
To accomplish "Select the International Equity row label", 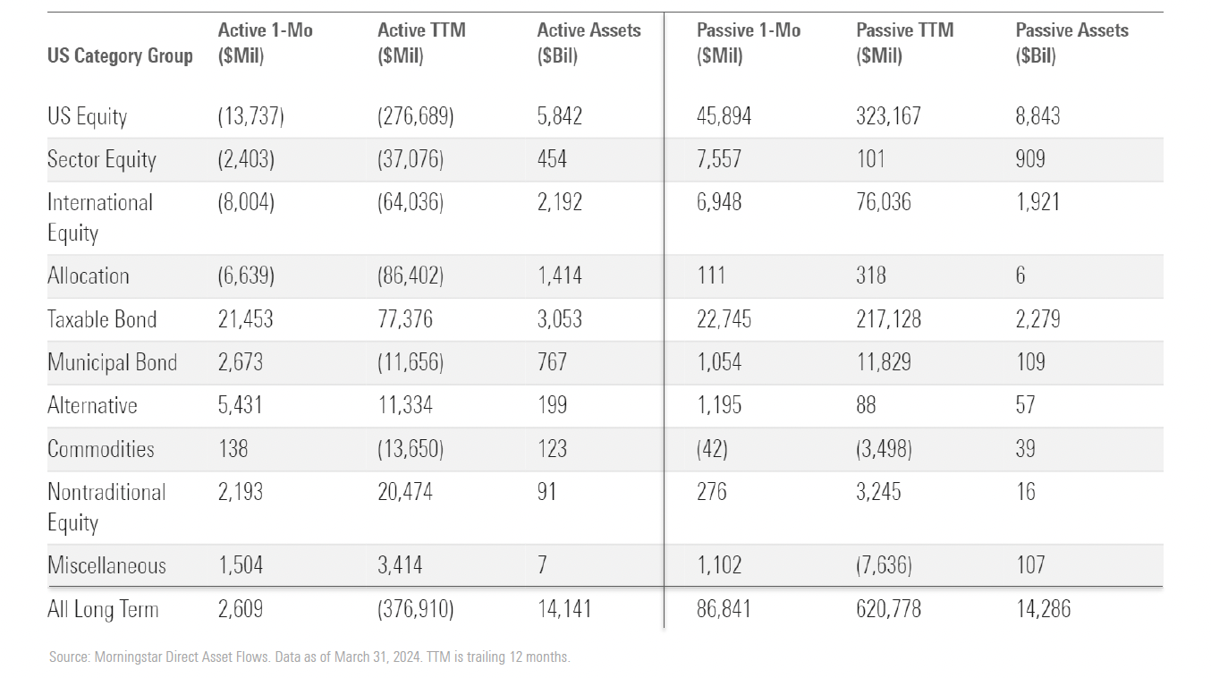I will pyautogui.click(x=99, y=217).
